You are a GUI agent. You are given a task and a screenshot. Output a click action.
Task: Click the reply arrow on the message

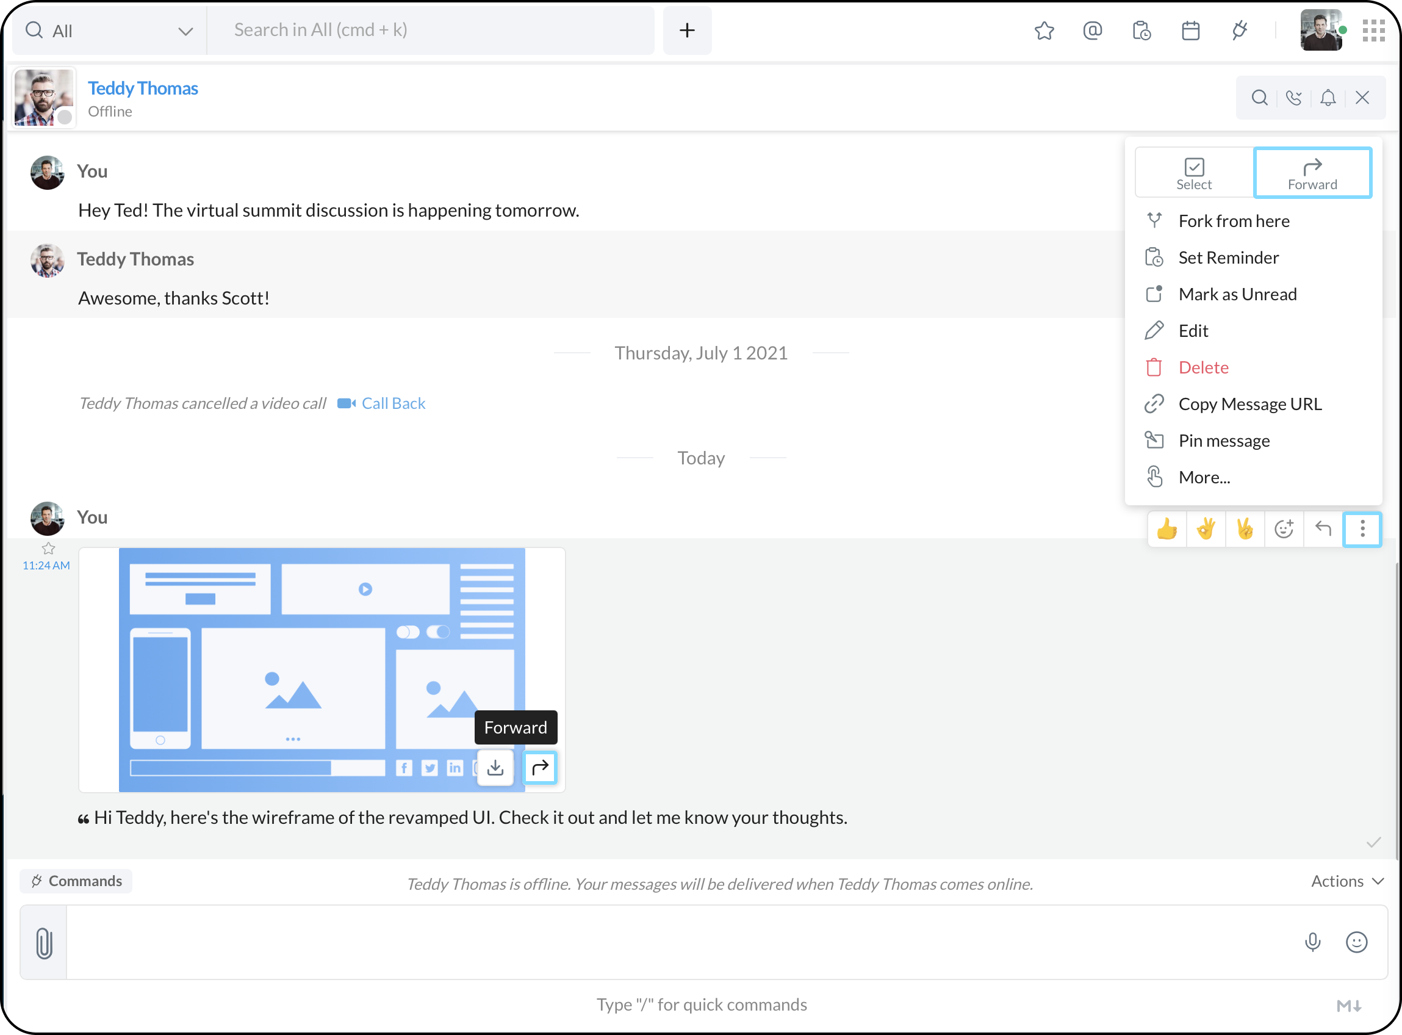(1323, 528)
